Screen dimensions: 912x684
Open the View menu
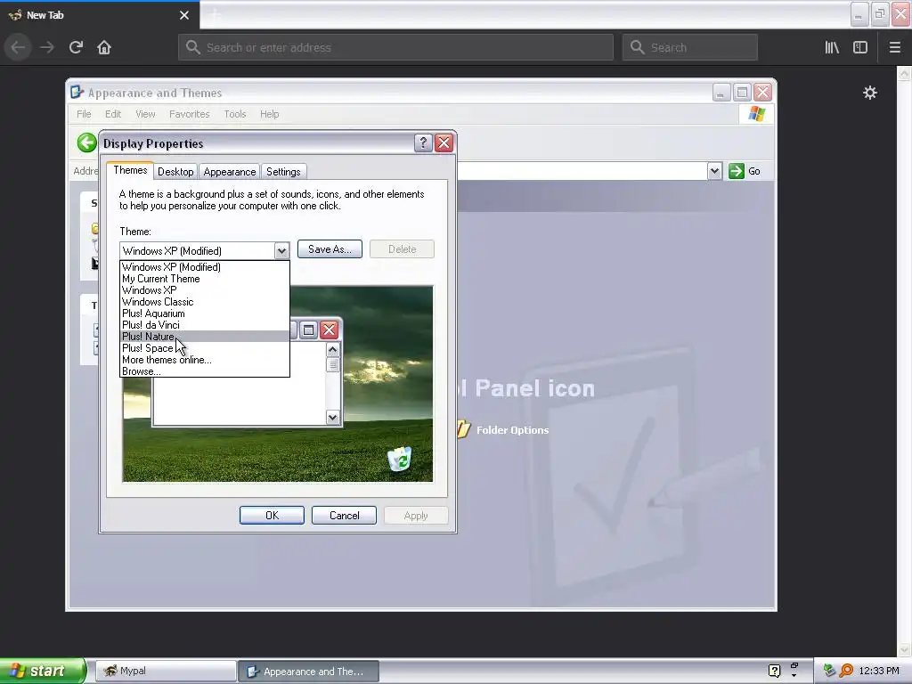coord(145,114)
